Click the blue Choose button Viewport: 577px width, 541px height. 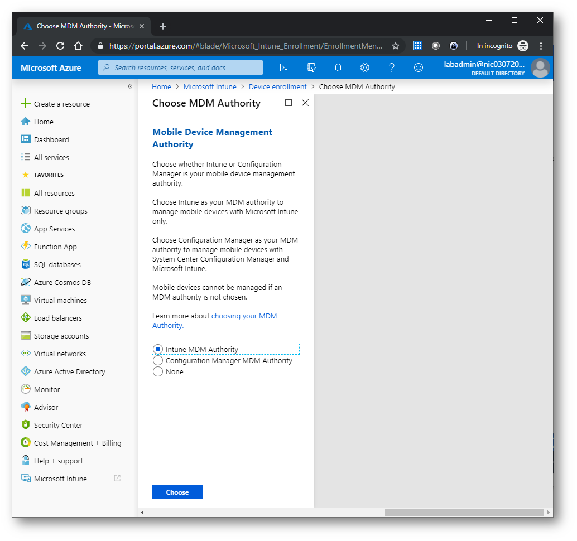[x=177, y=492]
